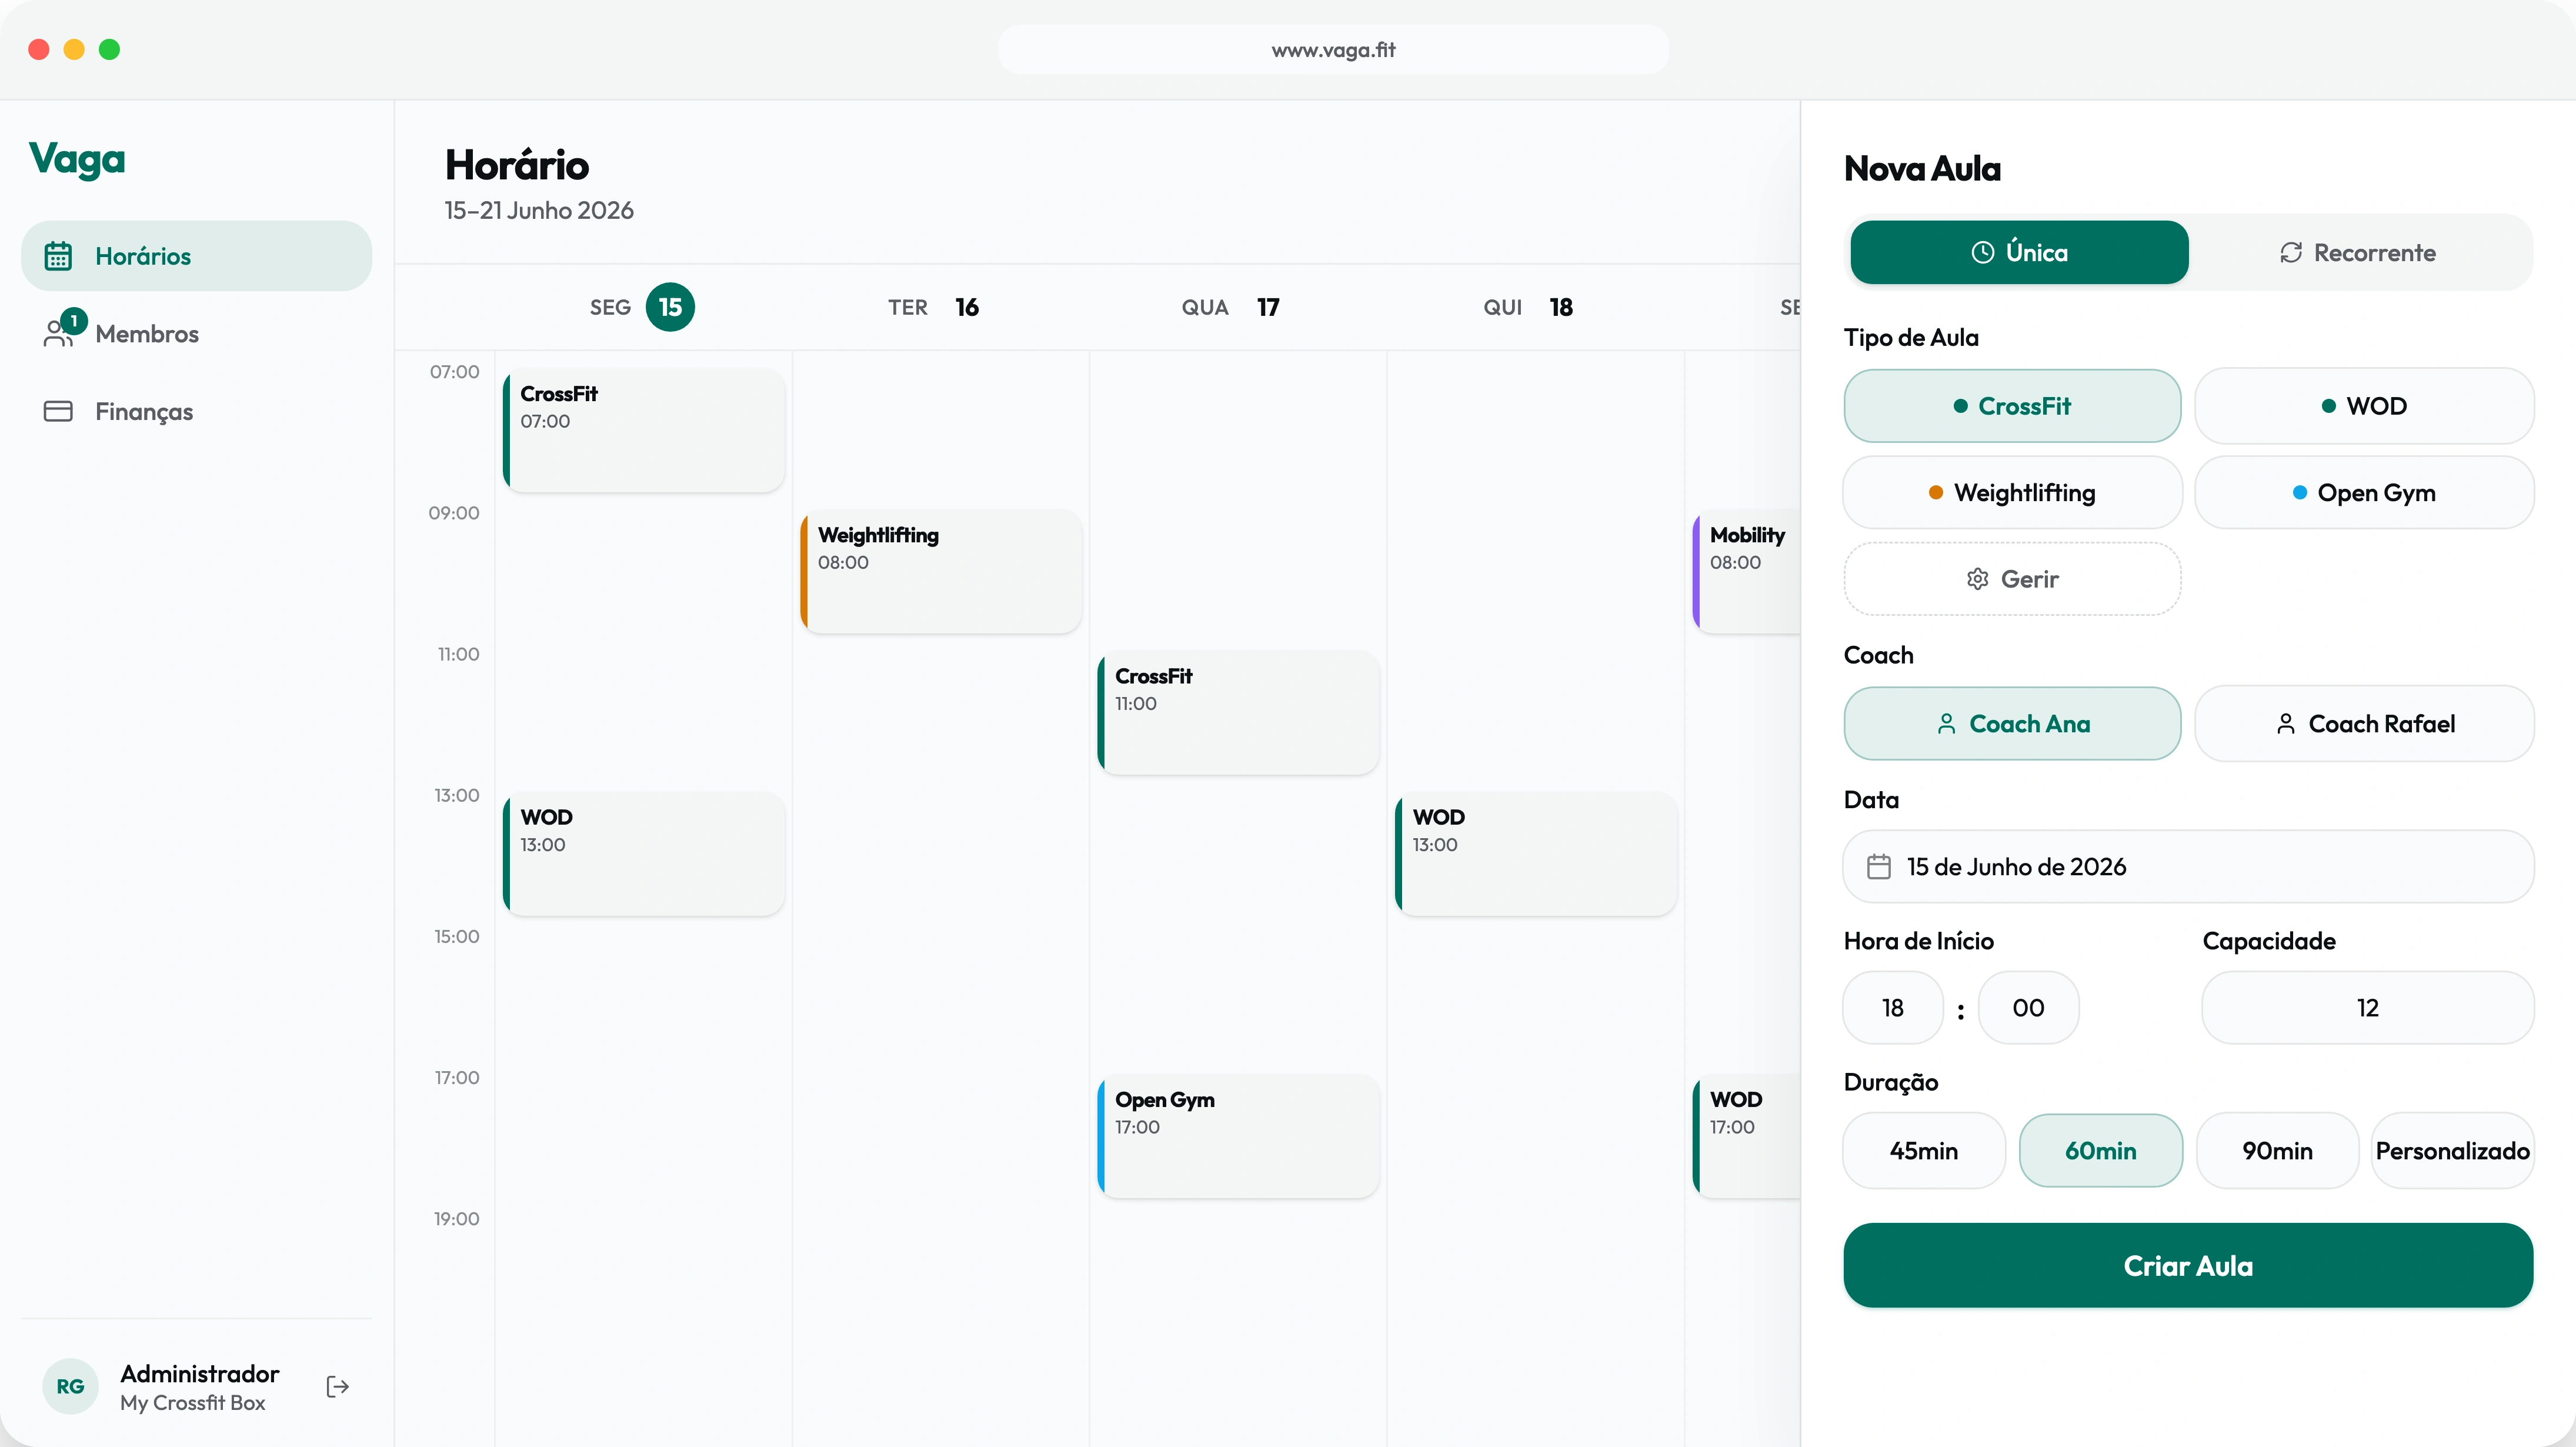Open the hour field showing 18
Image resolution: width=2576 pixels, height=1447 pixels.
pyautogui.click(x=1893, y=1007)
